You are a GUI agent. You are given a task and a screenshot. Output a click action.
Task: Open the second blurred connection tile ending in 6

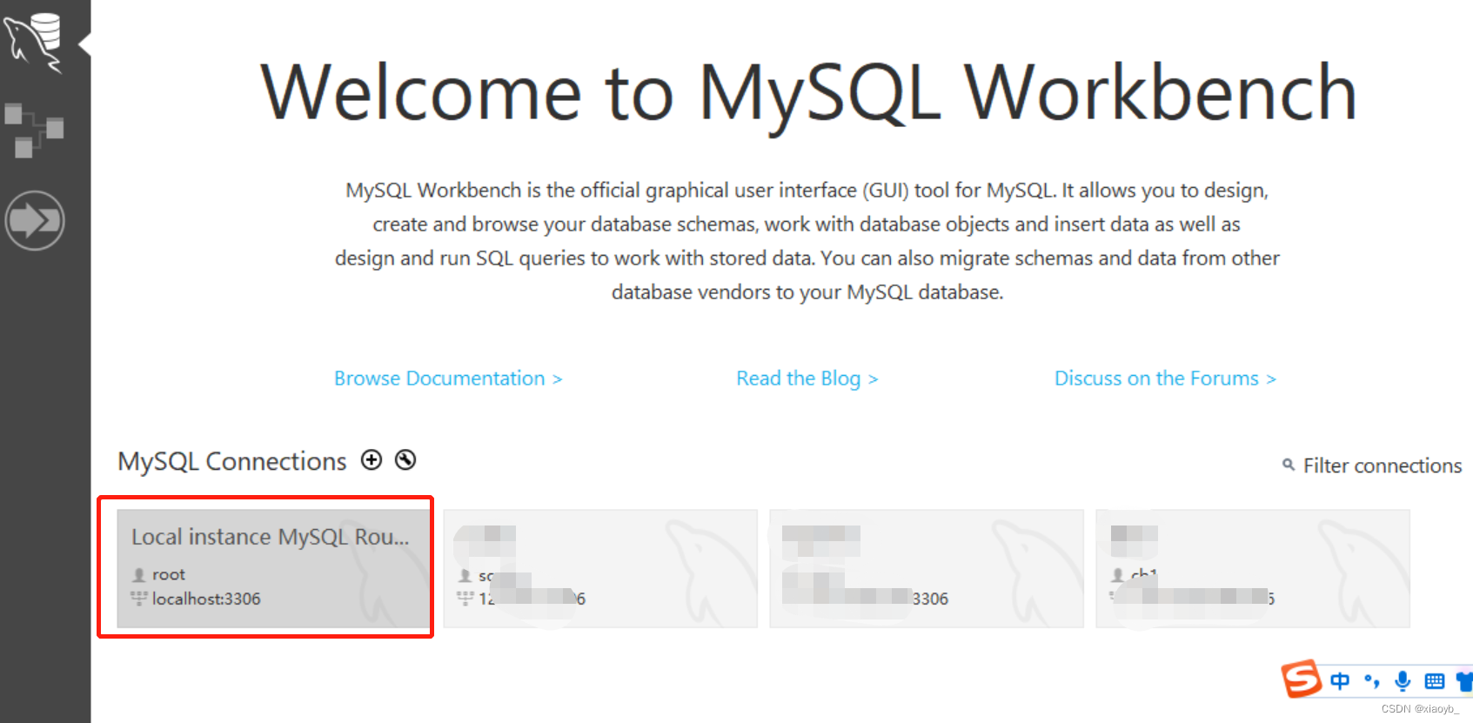[600, 568]
